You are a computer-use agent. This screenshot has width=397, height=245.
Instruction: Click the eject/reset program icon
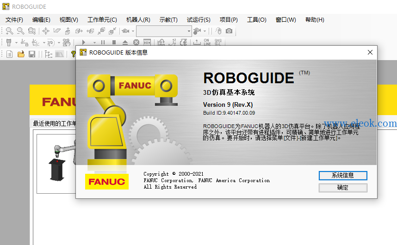pos(125,43)
